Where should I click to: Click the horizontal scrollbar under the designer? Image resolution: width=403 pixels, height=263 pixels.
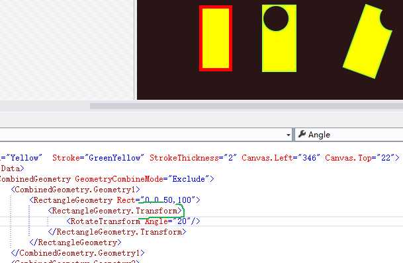click(x=246, y=106)
